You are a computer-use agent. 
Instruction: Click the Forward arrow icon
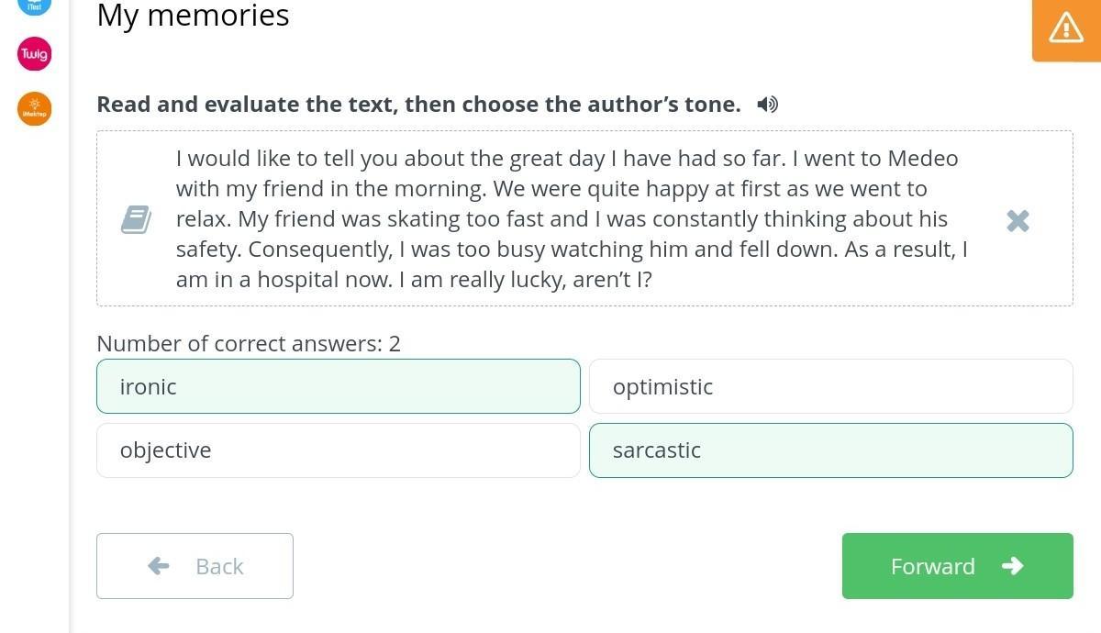click(1013, 566)
